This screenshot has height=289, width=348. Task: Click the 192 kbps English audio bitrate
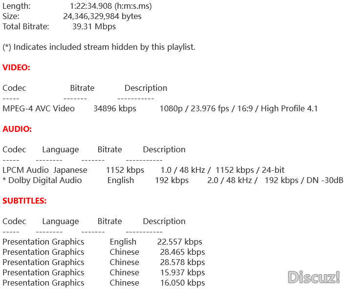pos(172,180)
